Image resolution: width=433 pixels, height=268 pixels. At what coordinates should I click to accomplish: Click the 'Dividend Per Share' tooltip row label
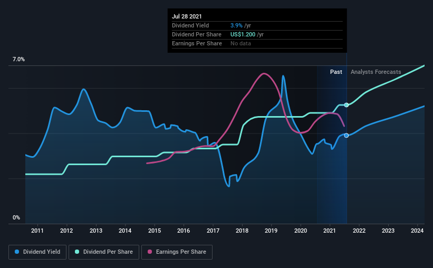pyautogui.click(x=197, y=34)
